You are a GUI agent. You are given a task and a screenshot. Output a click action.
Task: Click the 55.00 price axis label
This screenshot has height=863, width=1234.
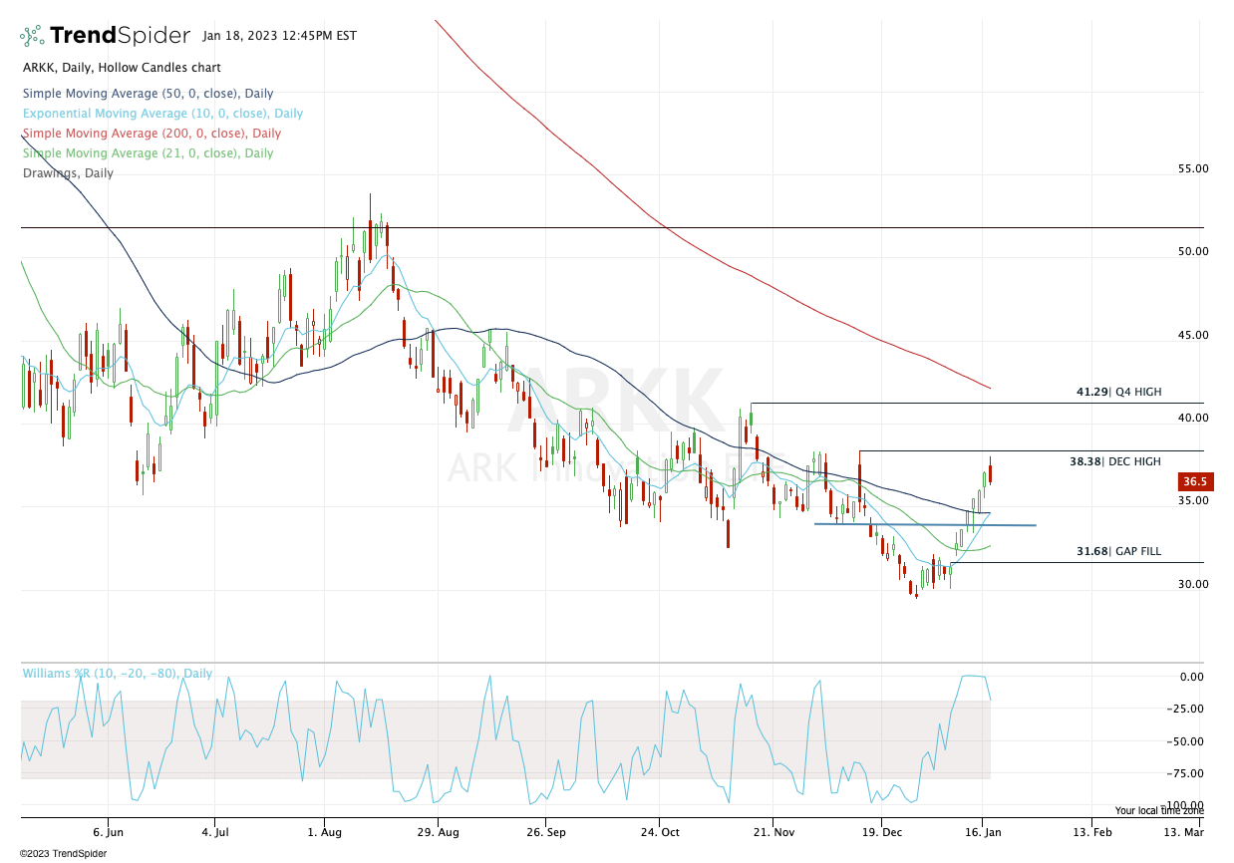[x=1193, y=169]
